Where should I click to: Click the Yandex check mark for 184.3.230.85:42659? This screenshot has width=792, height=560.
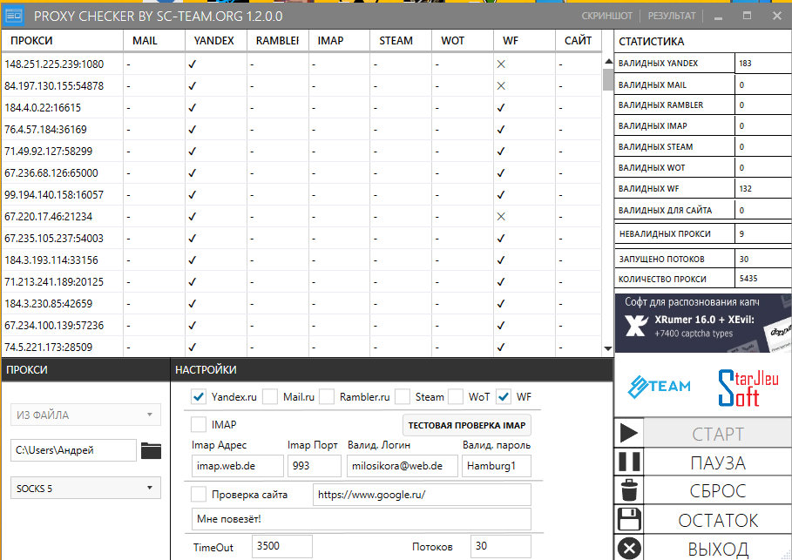click(192, 303)
